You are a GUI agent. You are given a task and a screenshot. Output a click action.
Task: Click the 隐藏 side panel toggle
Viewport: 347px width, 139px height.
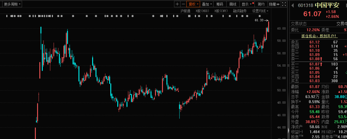tap(274, 4)
